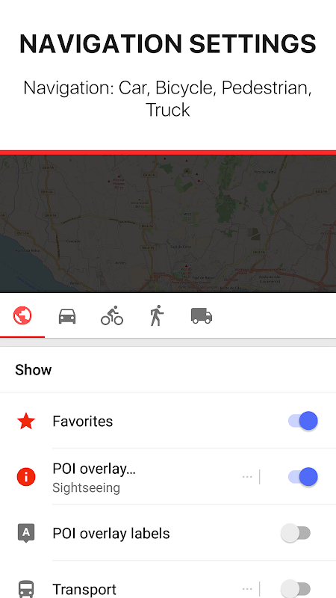
Task: Disable the POI overlay switch
Action: click(x=303, y=477)
